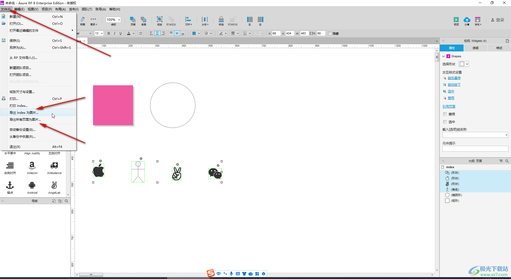Open the Edit (编辑) menu
The height and width of the screenshot is (279, 511).
(x=19, y=9)
